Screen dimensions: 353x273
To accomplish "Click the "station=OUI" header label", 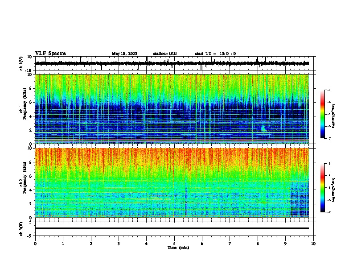I will click(x=165, y=54).
